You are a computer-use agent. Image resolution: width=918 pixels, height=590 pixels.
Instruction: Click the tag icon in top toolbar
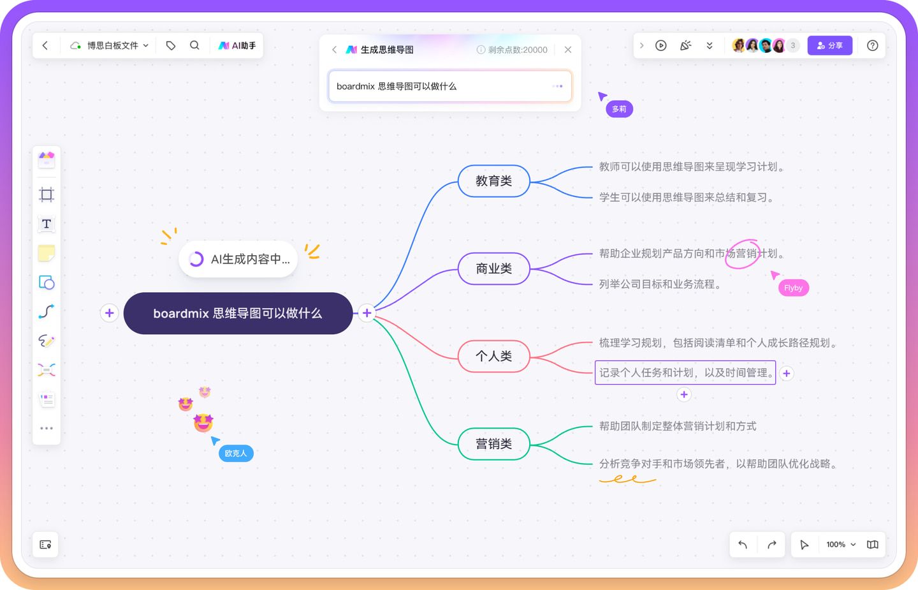[170, 45]
